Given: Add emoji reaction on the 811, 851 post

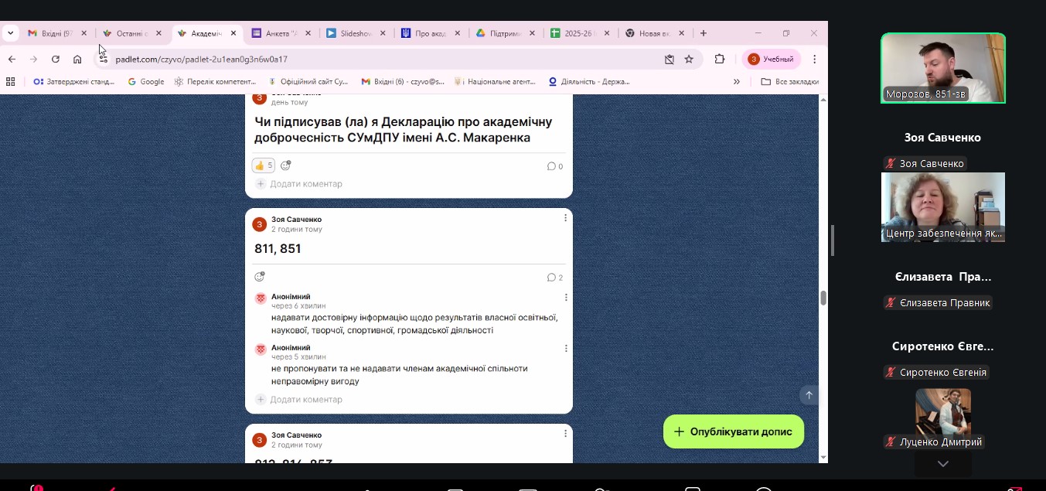Looking at the screenshot, I should click(x=260, y=277).
